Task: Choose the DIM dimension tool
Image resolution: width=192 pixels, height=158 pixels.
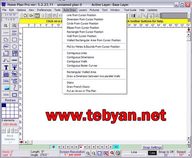Action: tap(14, 33)
